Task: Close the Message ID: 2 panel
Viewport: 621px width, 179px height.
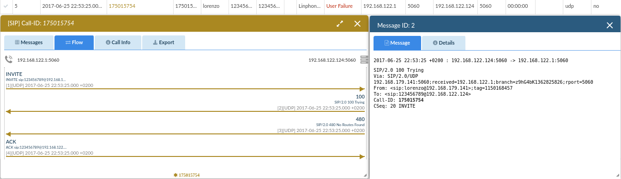Action: (x=609, y=25)
